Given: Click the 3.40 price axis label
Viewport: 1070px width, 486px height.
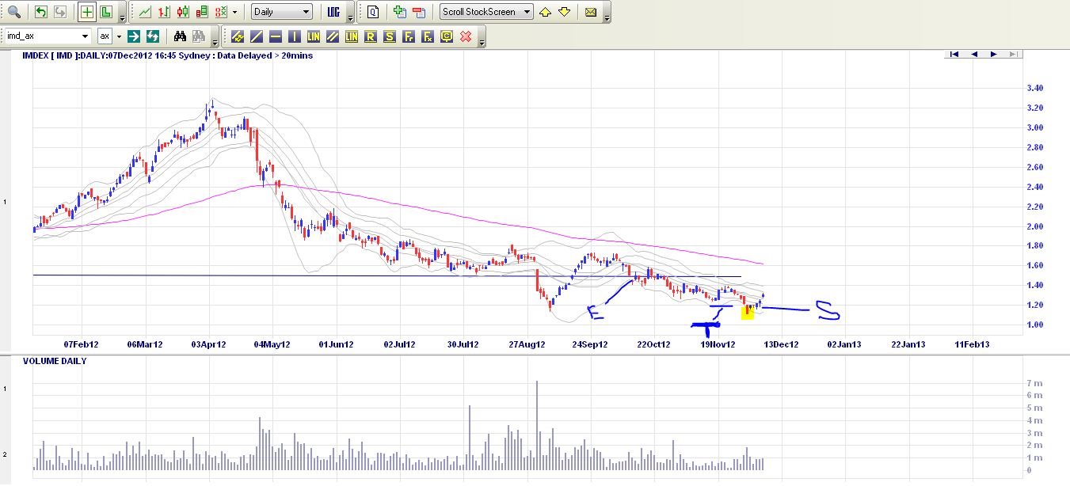Looking at the screenshot, I should coord(1034,88).
